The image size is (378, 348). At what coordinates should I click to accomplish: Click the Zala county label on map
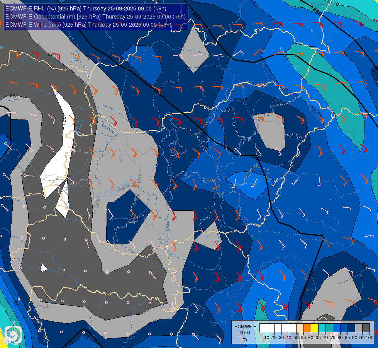point(98,203)
